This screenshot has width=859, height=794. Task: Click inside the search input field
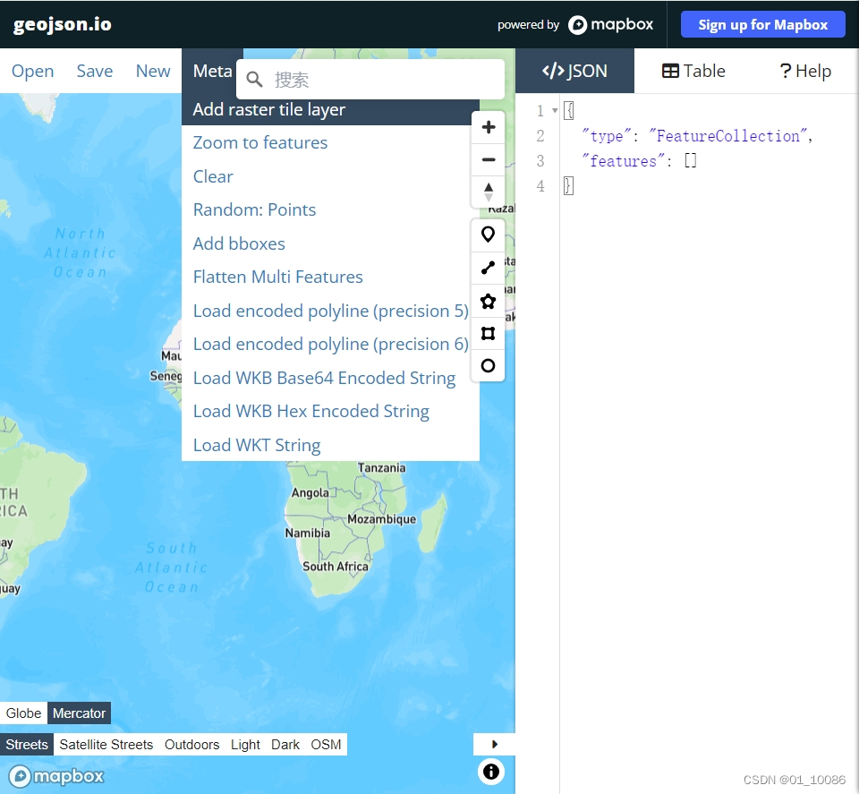pyautogui.click(x=376, y=79)
